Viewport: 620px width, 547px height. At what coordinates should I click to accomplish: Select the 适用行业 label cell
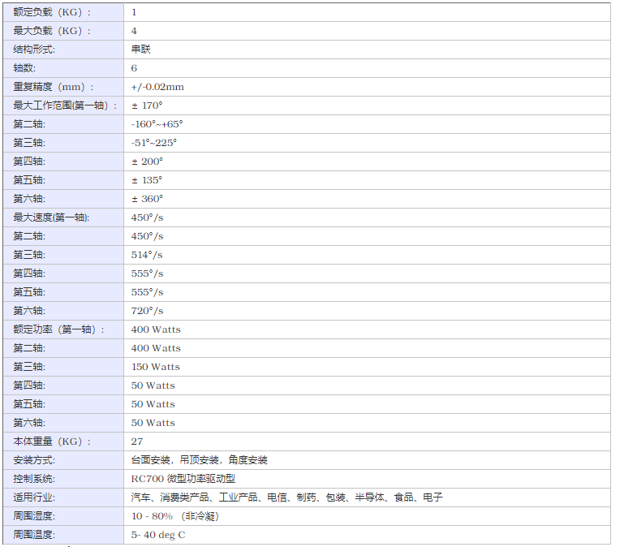pos(34,497)
